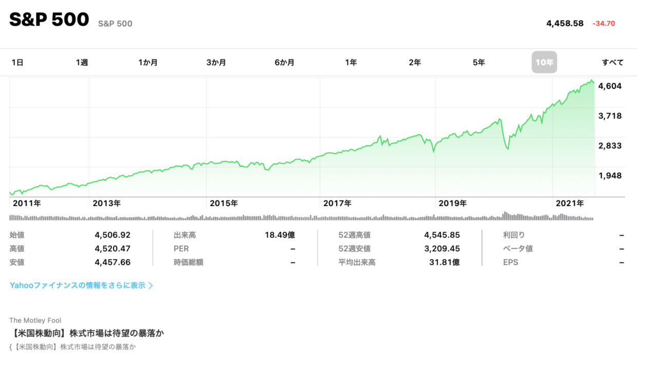
Task: Click the 平均出来高 value 31.81億
Action: [x=445, y=262]
